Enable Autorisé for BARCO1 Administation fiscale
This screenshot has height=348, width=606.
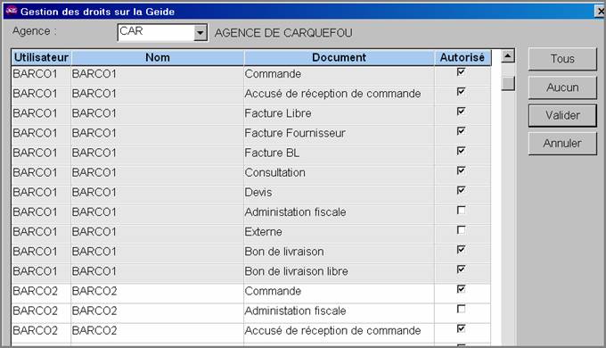(461, 211)
